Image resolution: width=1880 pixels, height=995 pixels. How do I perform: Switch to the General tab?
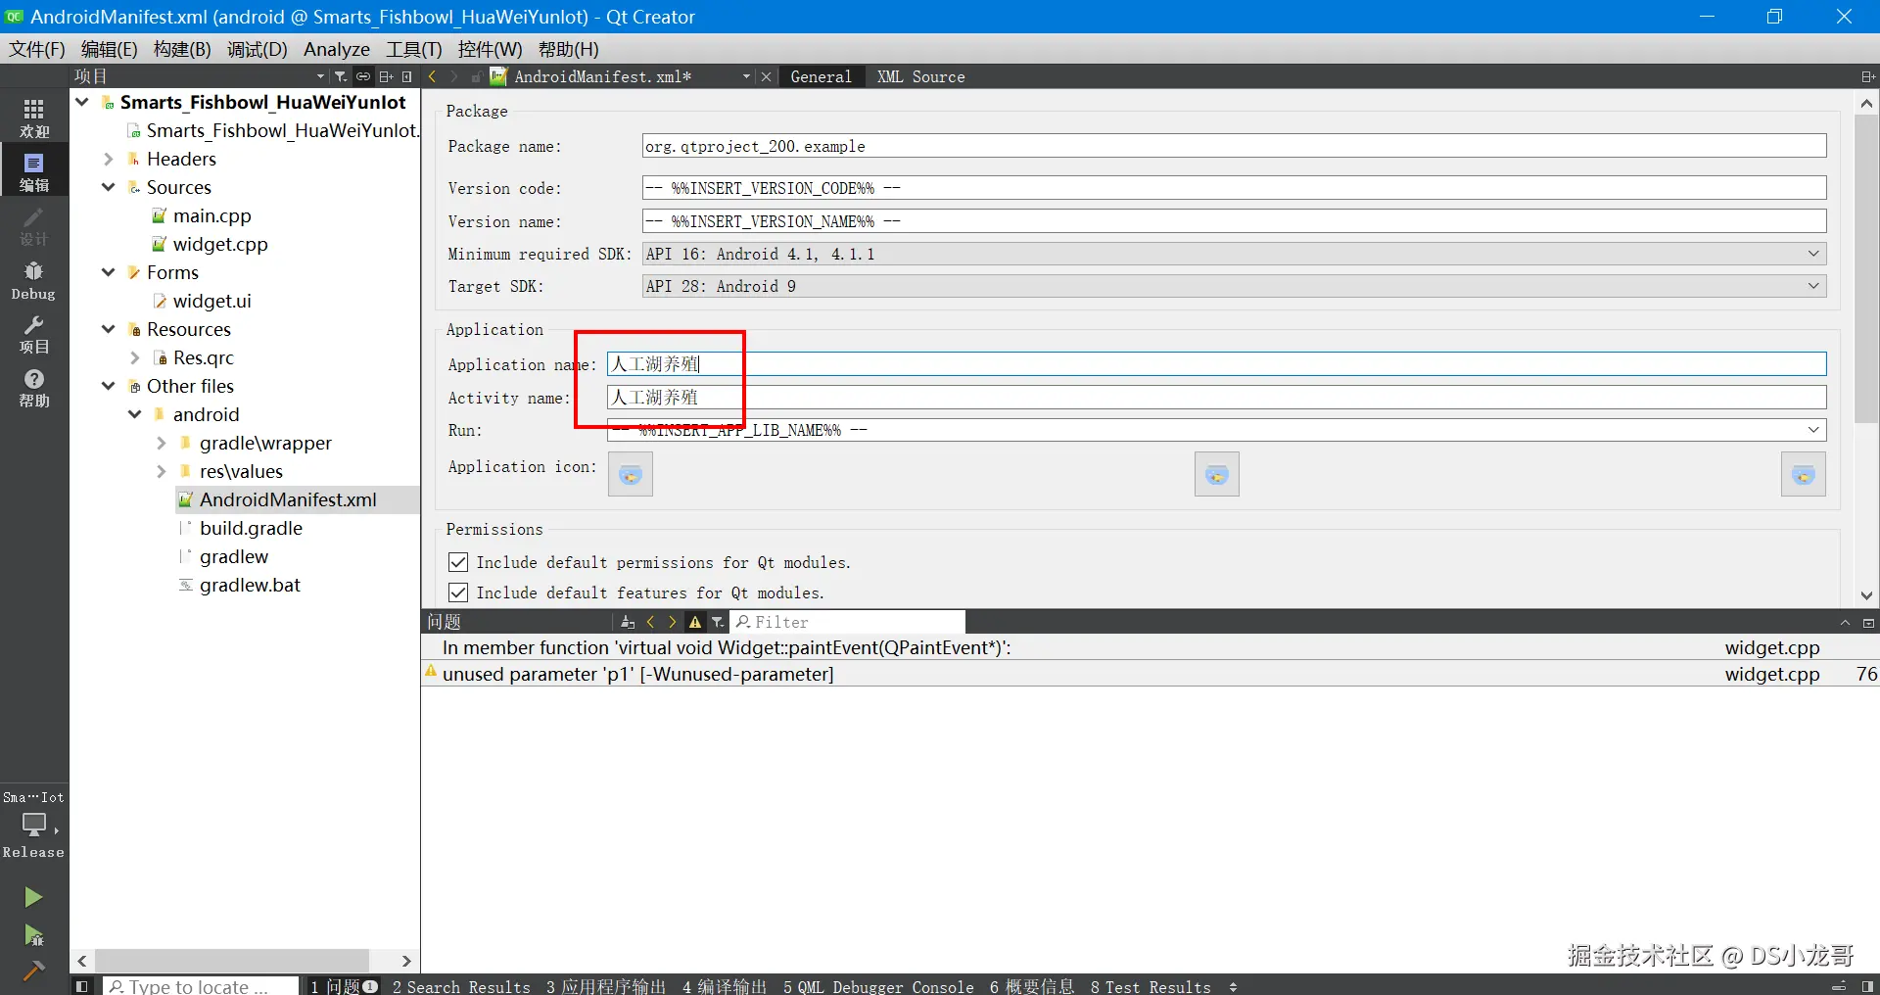(x=821, y=76)
